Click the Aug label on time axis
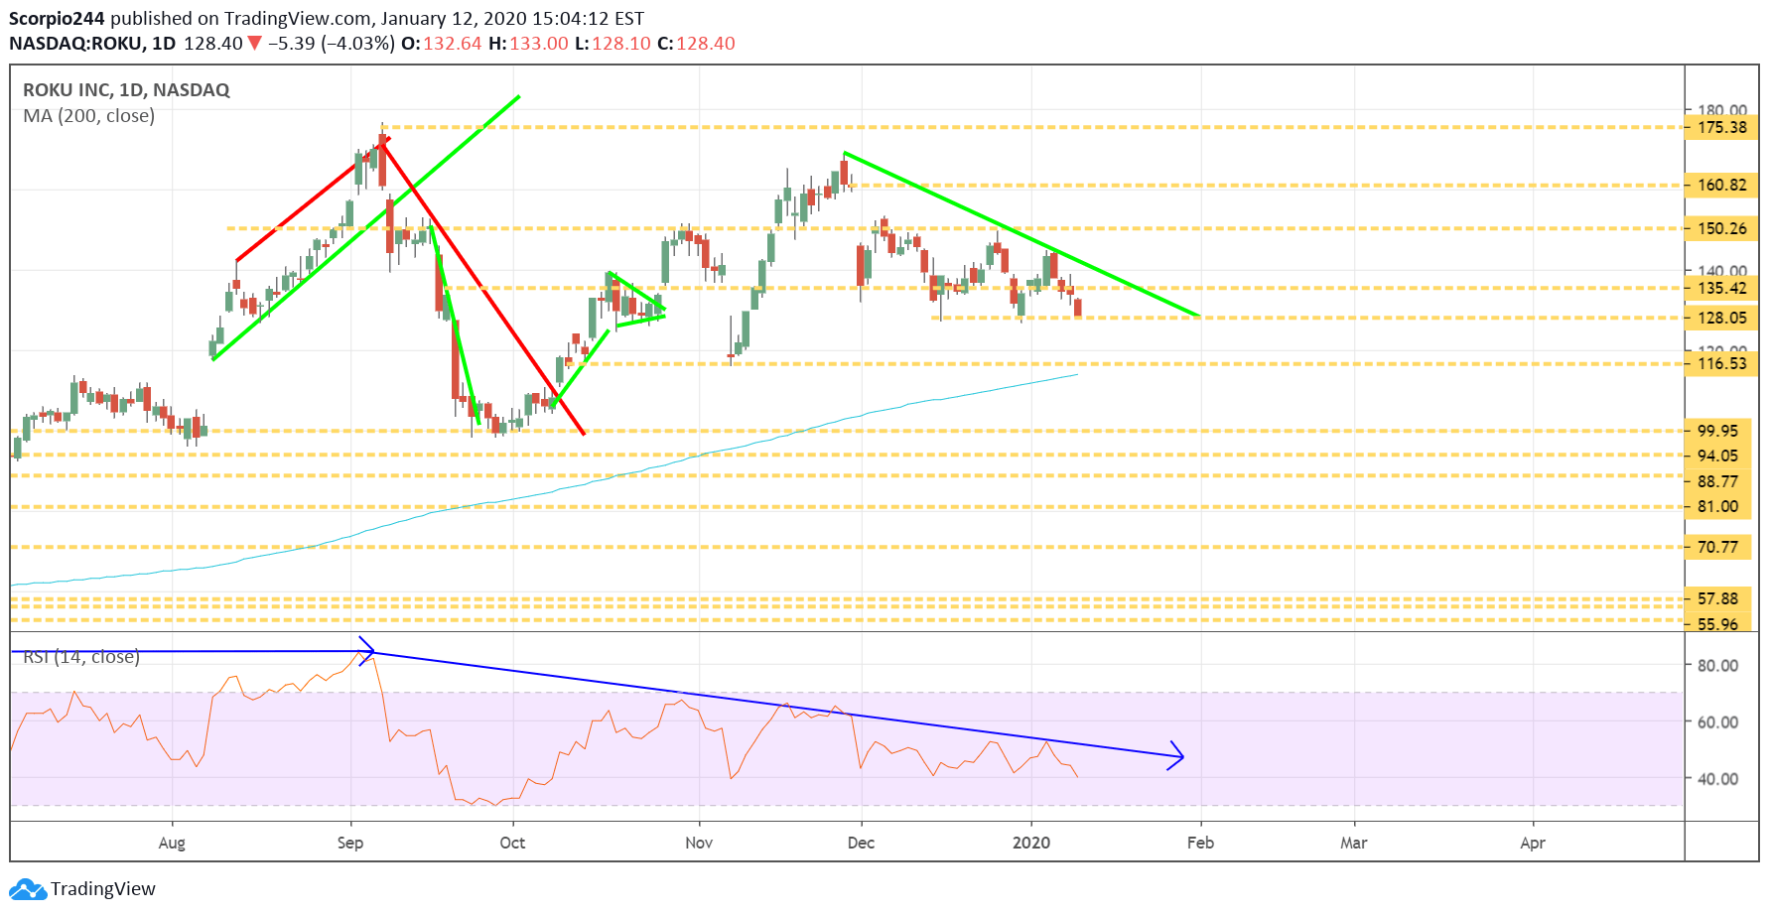This screenshot has height=916, width=1769. (172, 843)
